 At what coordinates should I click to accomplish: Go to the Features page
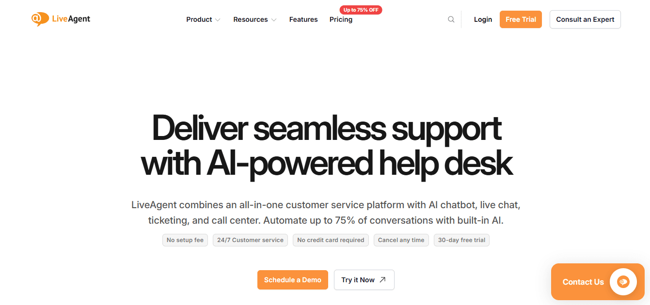(x=303, y=19)
